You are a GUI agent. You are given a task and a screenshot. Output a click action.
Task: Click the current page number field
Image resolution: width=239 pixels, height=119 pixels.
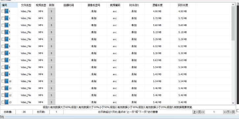pyautogui.click(x=214, y=112)
